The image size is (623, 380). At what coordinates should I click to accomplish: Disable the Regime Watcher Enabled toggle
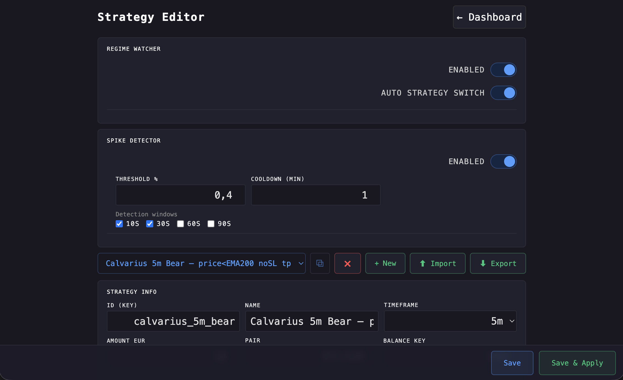tap(503, 70)
